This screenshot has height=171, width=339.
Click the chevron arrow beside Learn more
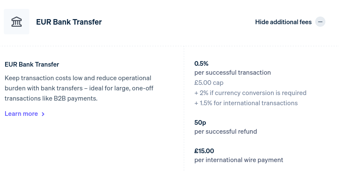pos(43,114)
